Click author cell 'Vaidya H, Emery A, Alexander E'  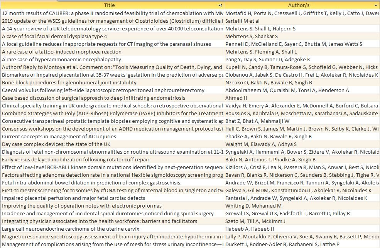(302, 106)
